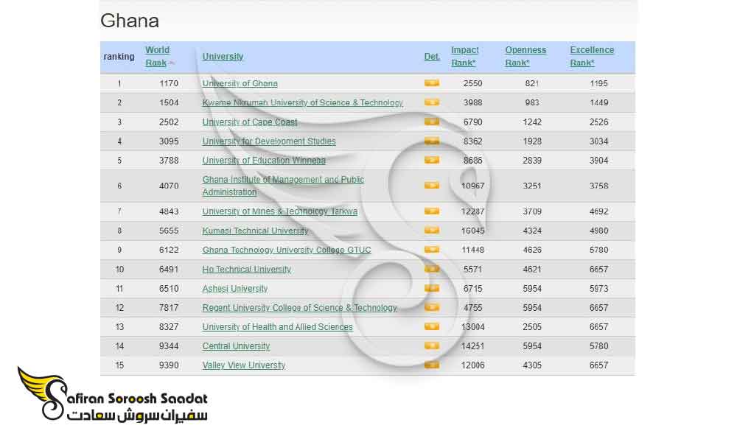The height and width of the screenshot is (442, 737).
Task: Open Valley View University link
Action: click(x=243, y=365)
